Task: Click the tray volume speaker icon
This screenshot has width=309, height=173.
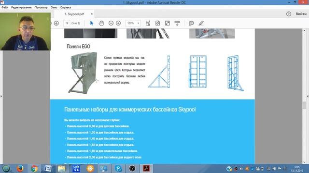Action: tap(241, 169)
